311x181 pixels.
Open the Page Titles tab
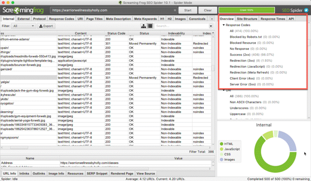pos(94,19)
